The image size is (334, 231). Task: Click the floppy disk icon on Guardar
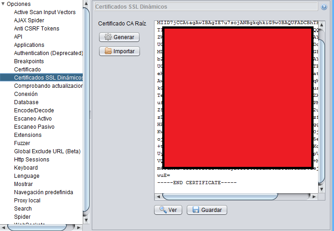[195, 210]
